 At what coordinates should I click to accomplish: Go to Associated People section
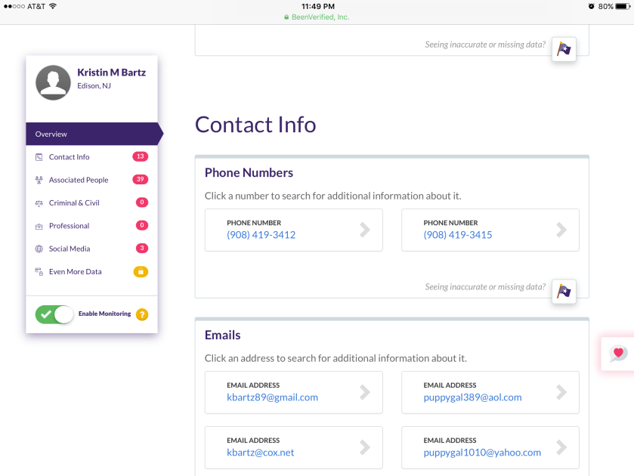tap(79, 180)
